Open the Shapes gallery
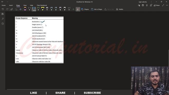 click(85, 9)
